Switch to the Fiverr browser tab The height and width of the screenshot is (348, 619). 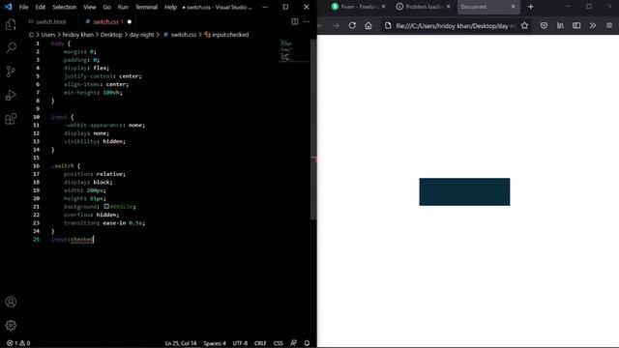[354, 7]
